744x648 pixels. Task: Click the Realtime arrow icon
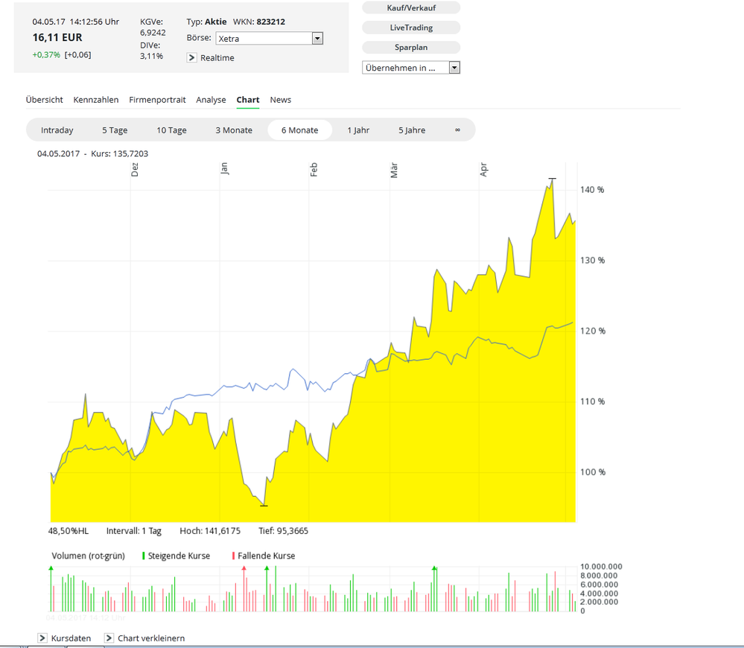point(191,57)
